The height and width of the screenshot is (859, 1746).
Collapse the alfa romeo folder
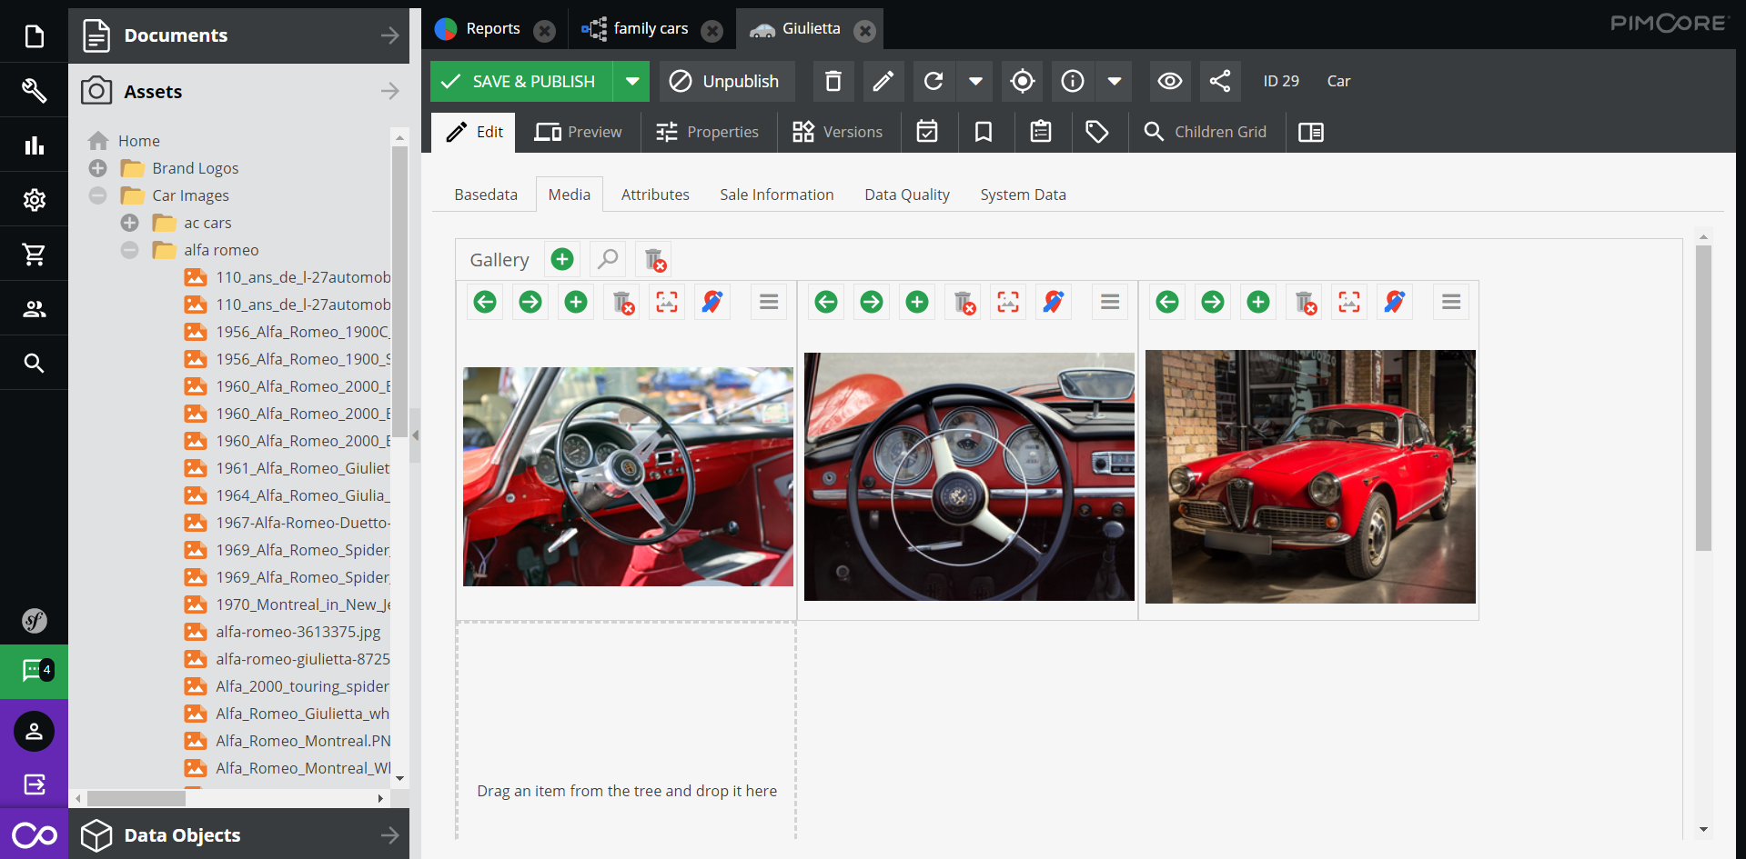pyautogui.click(x=130, y=250)
